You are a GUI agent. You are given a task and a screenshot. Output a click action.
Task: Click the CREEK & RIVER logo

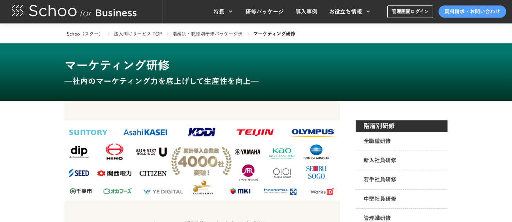pos(203,188)
